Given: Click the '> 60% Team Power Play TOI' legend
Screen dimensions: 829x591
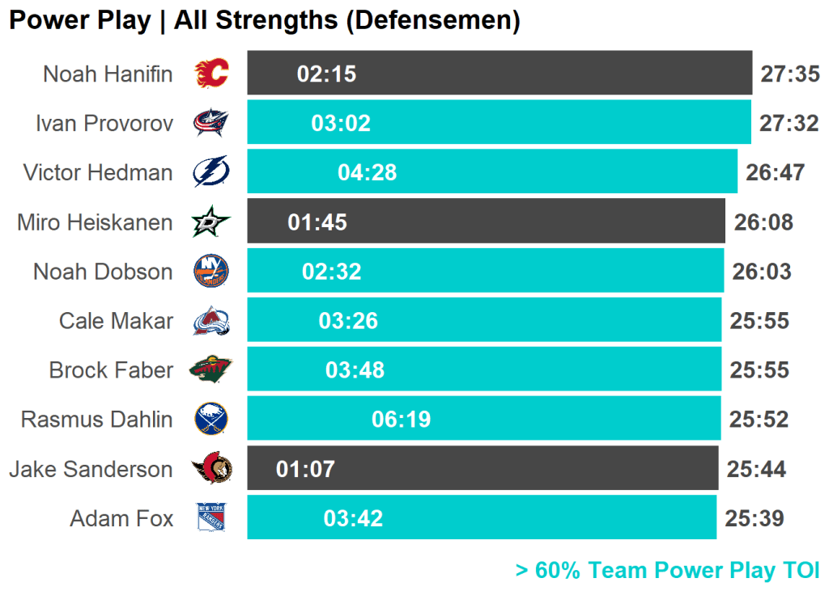Looking at the screenshot, I should [x=667, y=571].
